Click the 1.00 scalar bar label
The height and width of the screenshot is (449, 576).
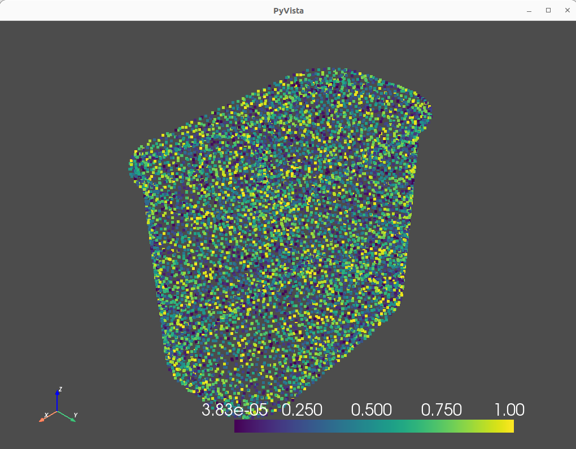click(509, 409)
